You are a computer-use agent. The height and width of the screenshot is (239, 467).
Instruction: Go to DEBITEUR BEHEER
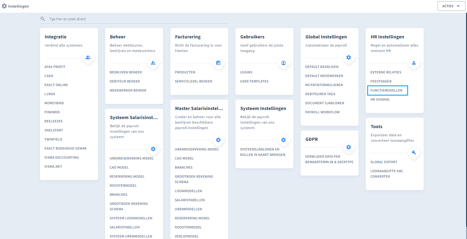tap(125, 81)
